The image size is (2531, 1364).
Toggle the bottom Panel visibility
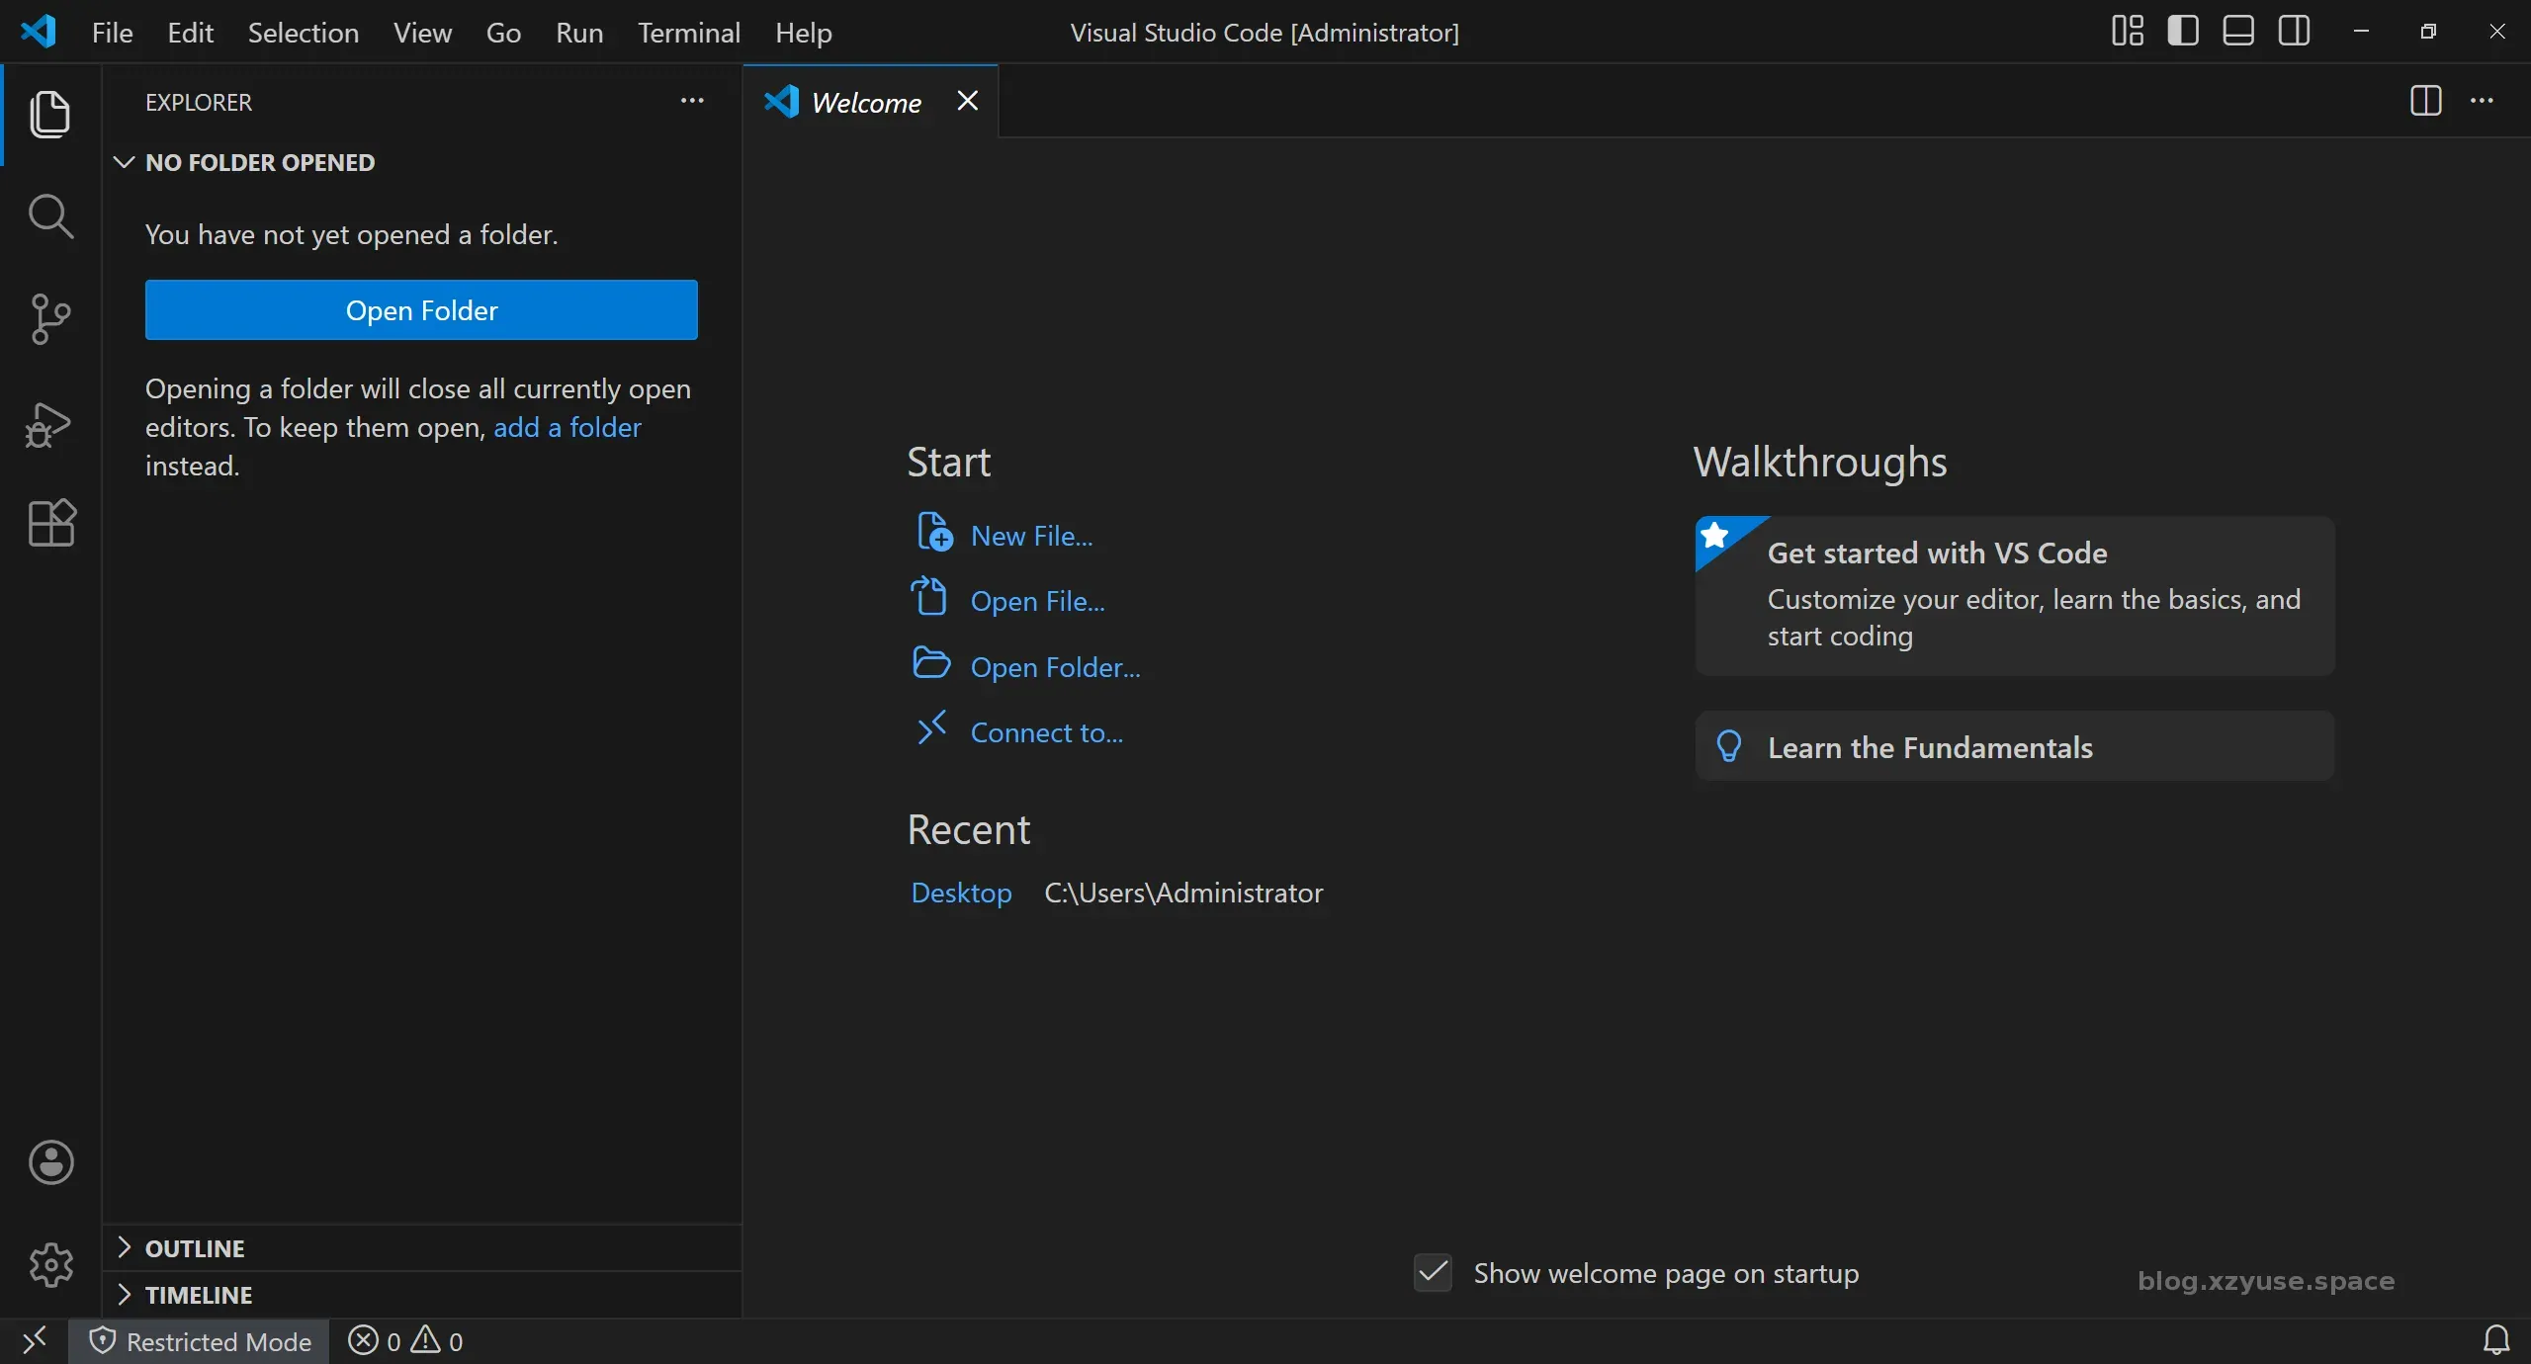[x=2238, y=32]
